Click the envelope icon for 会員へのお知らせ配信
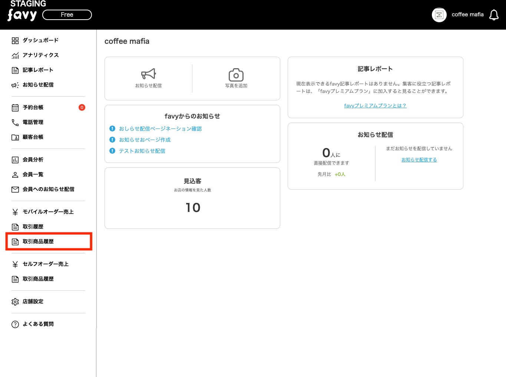The image size is (506, 377). 15,189
